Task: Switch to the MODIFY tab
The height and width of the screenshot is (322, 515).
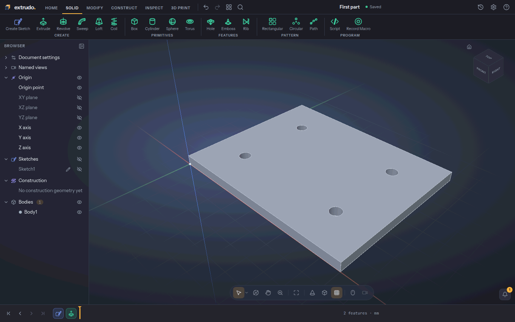Action: tap(95, 8)
